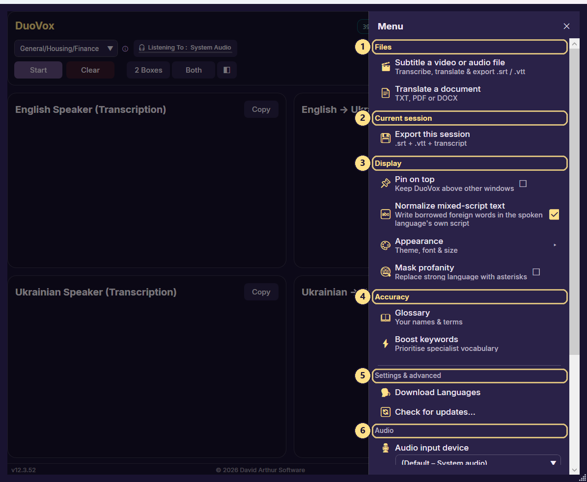Image resolution: width=587 pixels, height=482 pixels.
Task: Open the Default – System audio dropdown
Action: coord(478,461)
